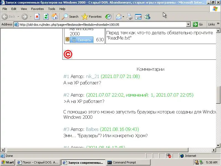Open the Help menu
This screenshot has height=166, width=221.
62,9
